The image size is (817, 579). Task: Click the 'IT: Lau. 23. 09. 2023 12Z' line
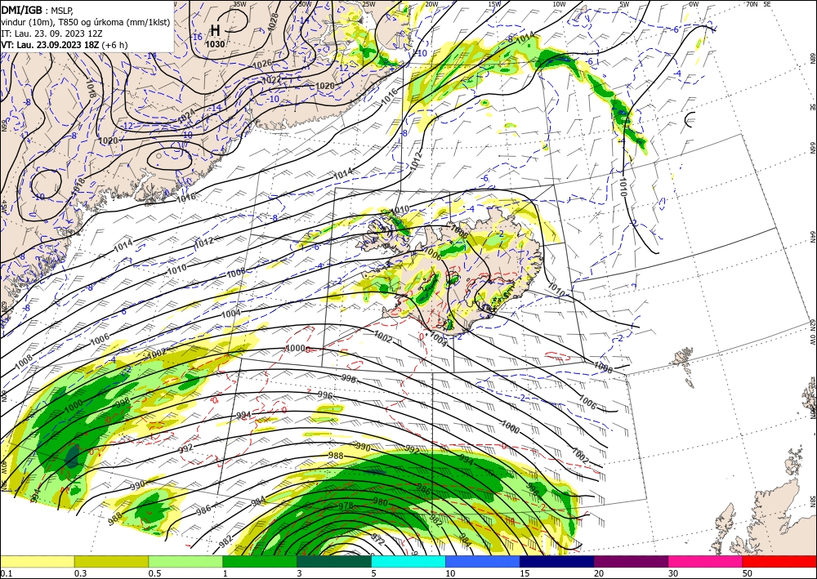(51, 33)
